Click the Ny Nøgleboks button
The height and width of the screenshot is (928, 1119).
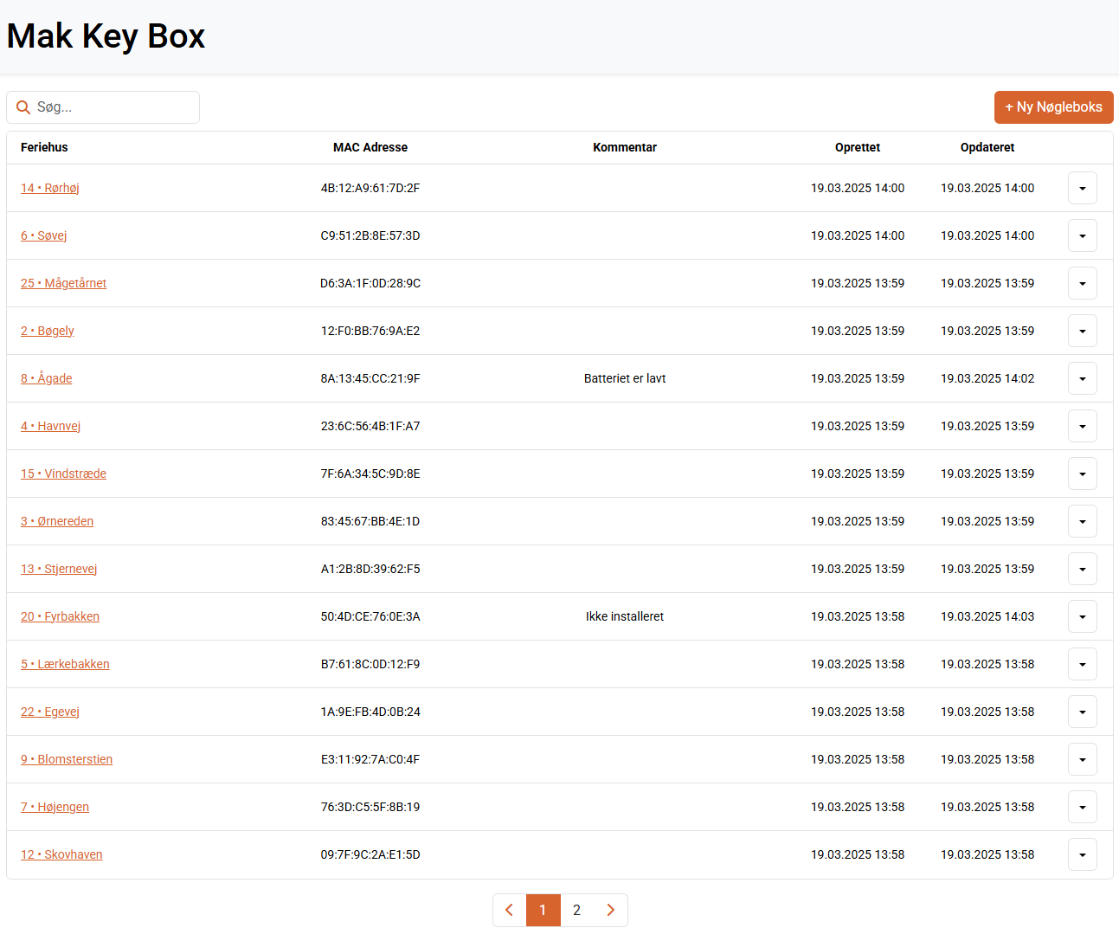[1053, 107]
